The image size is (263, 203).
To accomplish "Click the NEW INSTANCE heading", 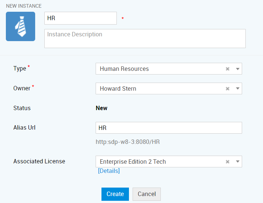I will coord(24,6).
